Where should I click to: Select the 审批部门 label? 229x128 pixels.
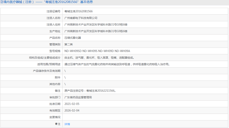pyautogui.click(x=55, y=97)
